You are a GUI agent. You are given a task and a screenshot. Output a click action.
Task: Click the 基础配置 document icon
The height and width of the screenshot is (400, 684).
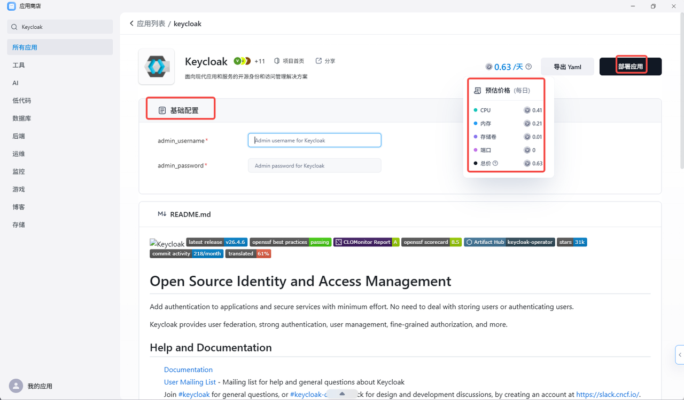[x=162, y=110]
